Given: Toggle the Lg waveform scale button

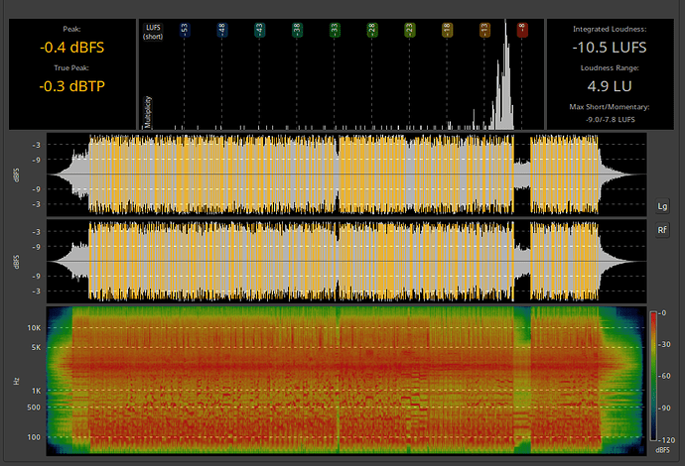Looking at the screenshot, I should click(662, 206).
